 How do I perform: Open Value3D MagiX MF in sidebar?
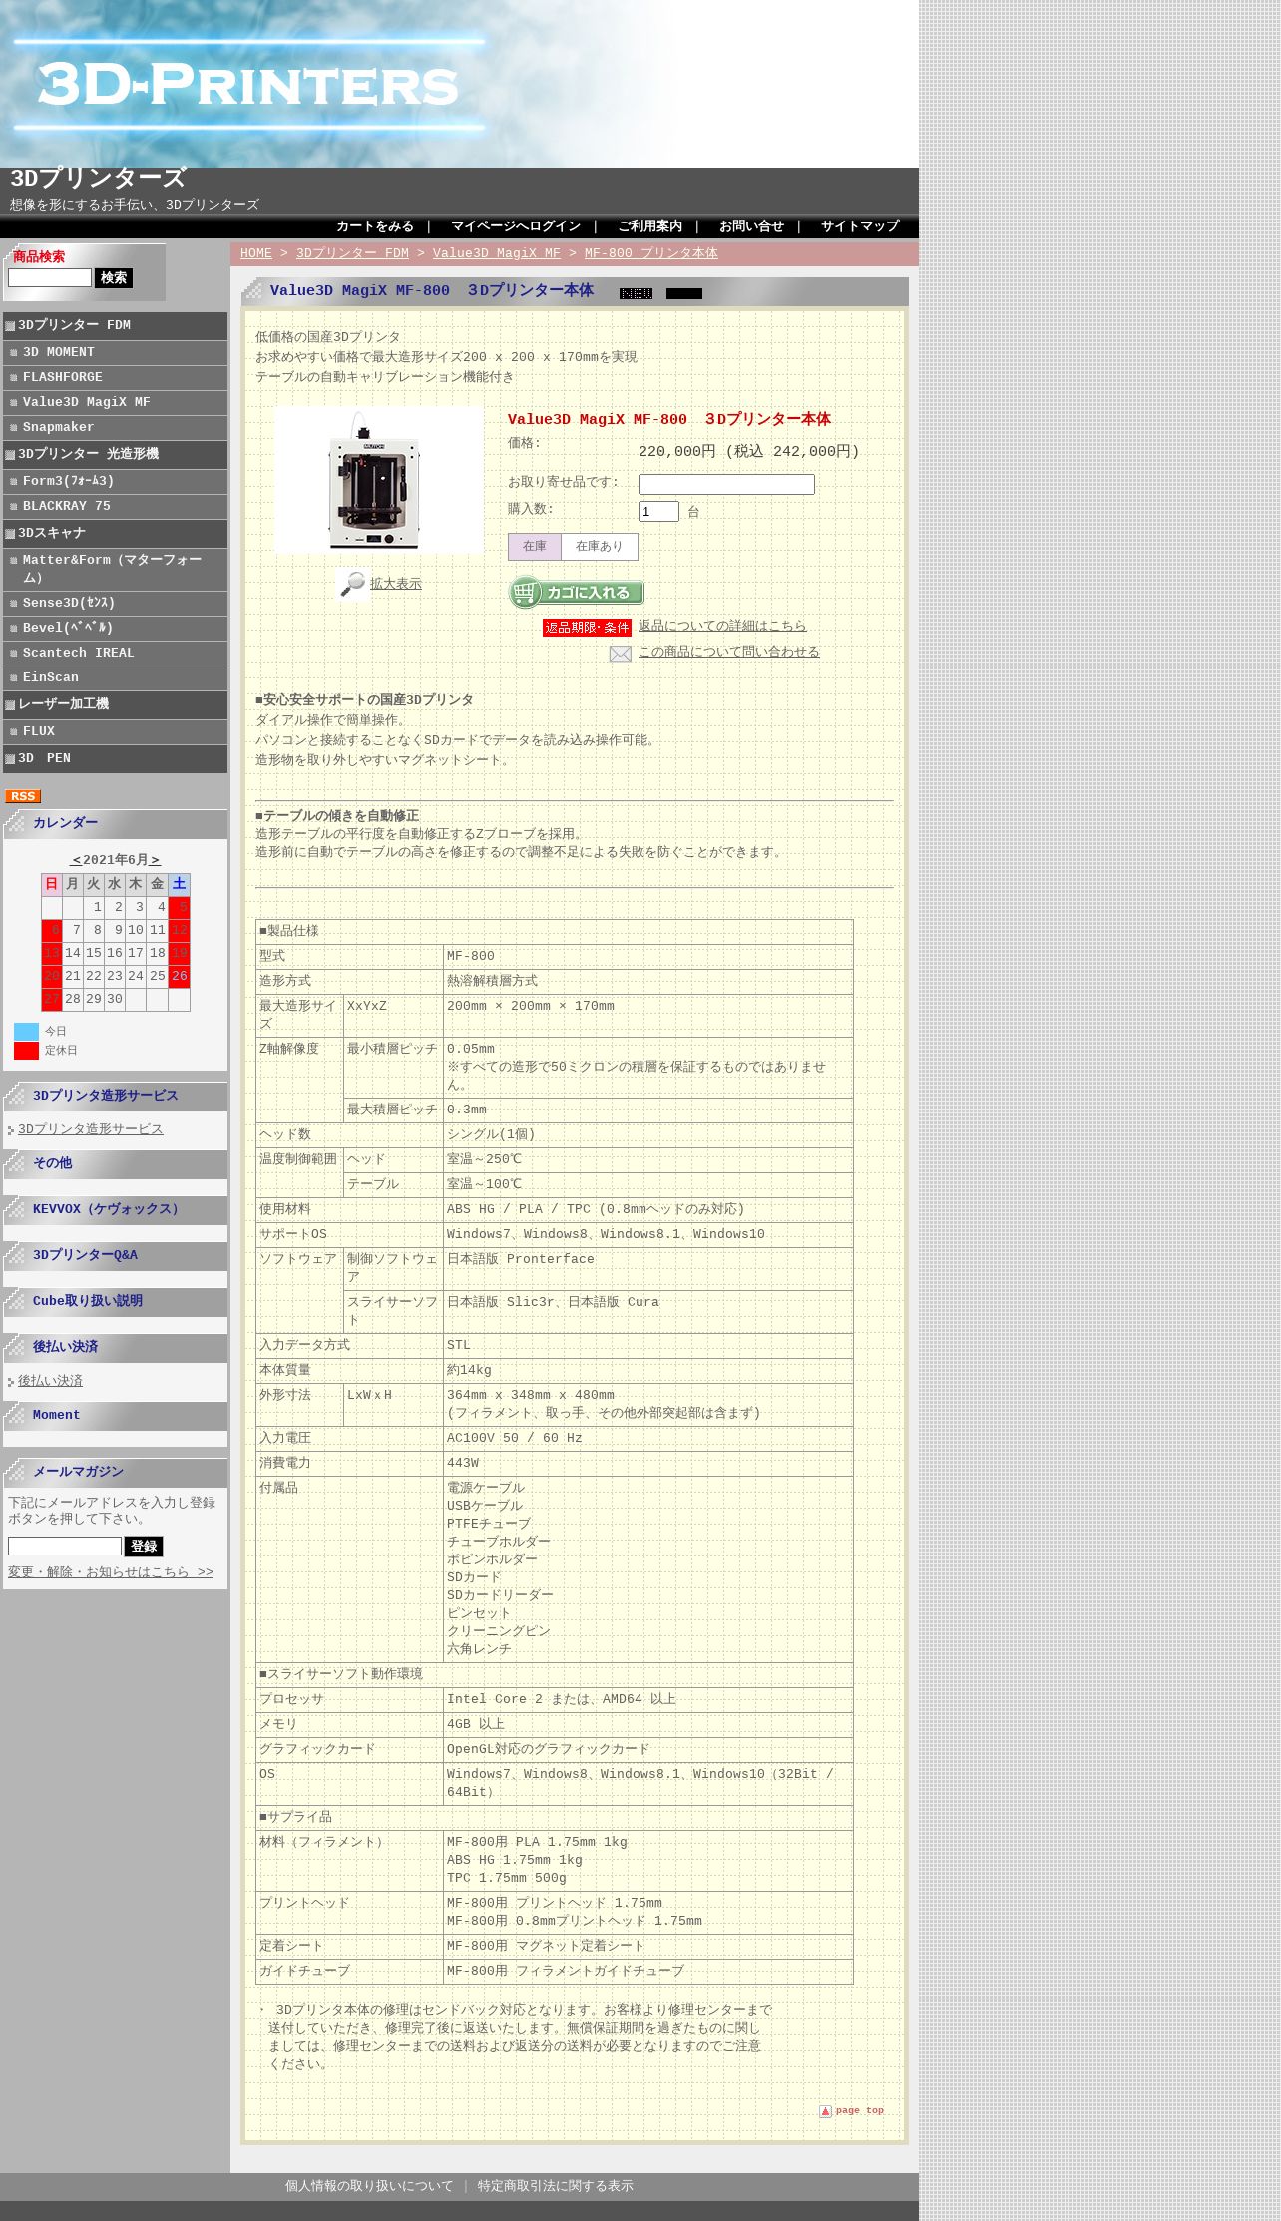[x=115, y=403]
